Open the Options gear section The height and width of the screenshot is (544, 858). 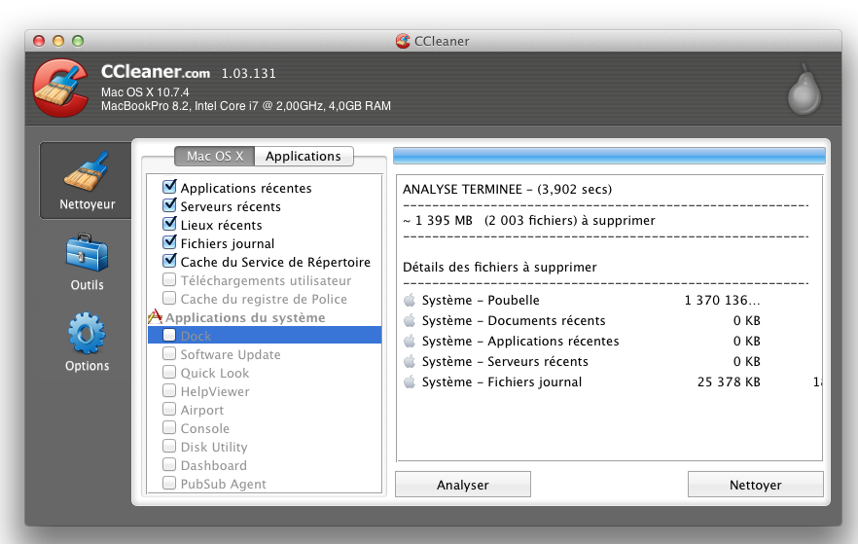[x=87, y=342]
